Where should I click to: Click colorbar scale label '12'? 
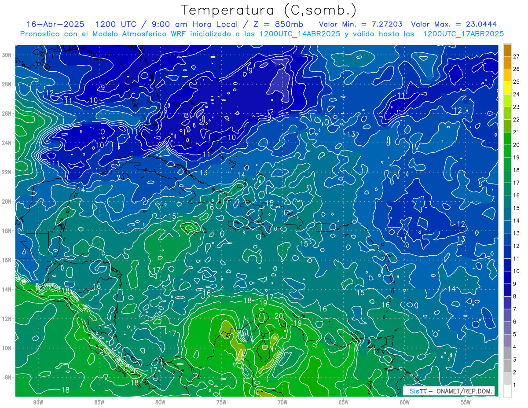(x=517, y=246)
